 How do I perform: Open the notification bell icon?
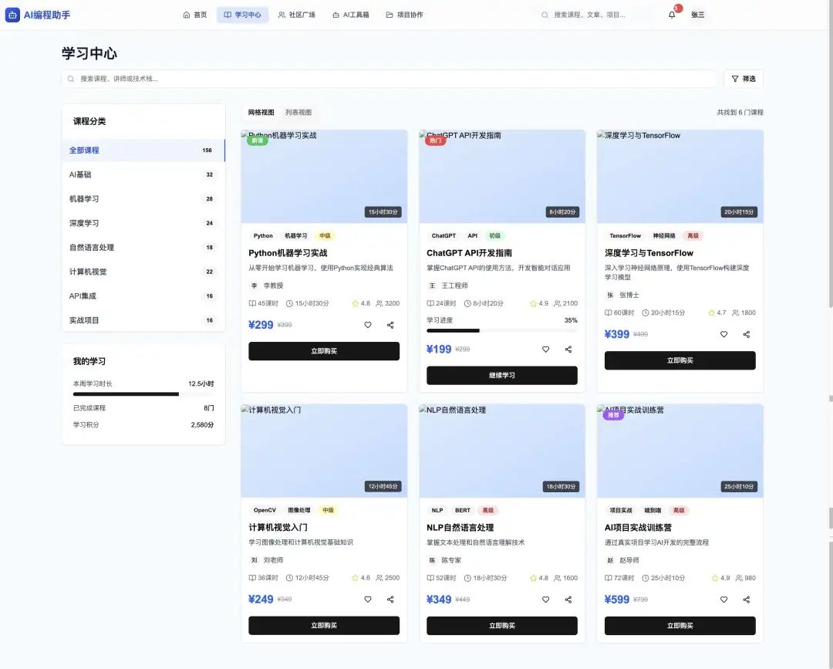pyautogui.click(x=672, y=15)
